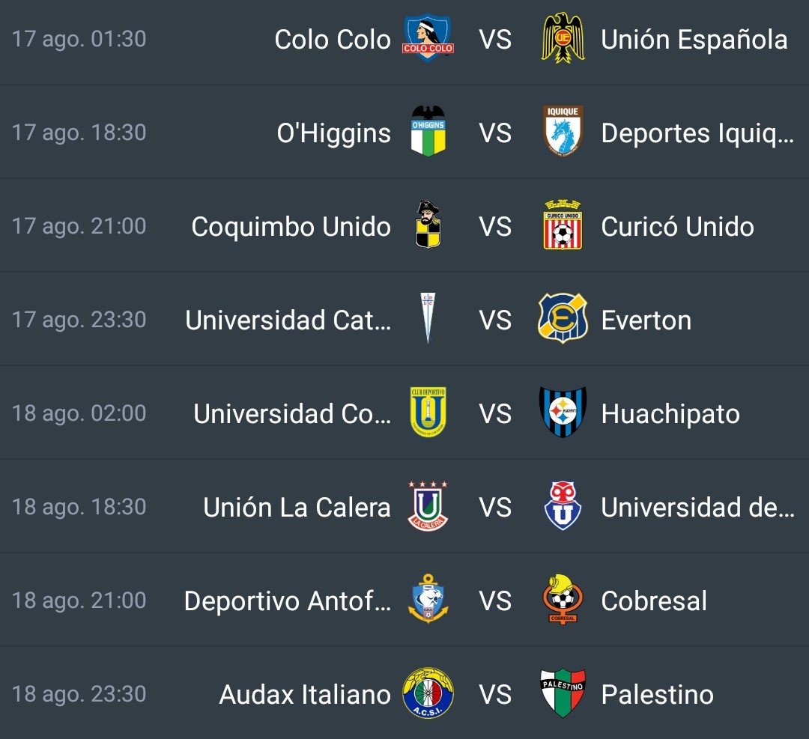Screen dimensions: 809x739
Task: Open the Deportivo Antofagasta team name
Action: click(288, 600)
